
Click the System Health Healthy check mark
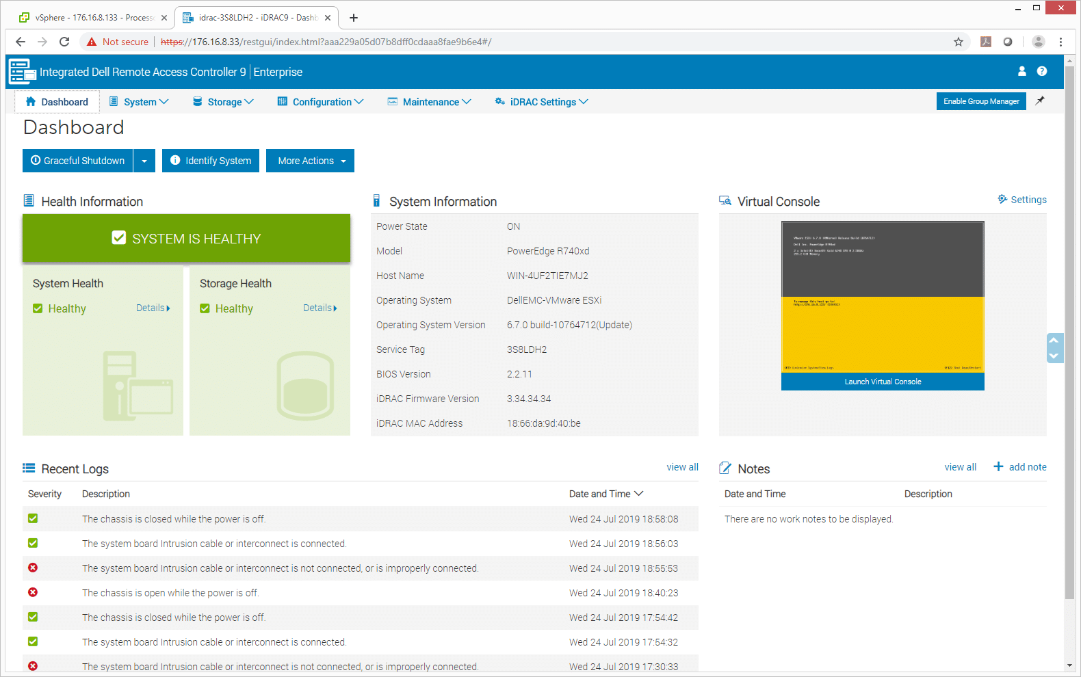38,308
